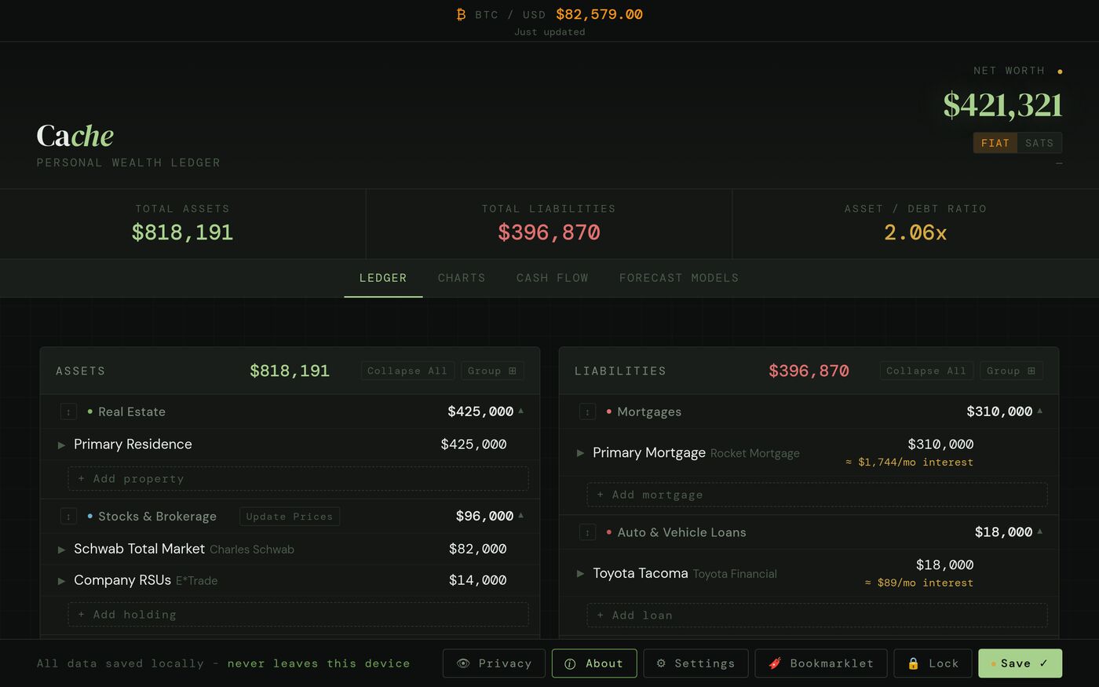
Task: Expand the Schwab Total Market row
Action: [61, 550]
